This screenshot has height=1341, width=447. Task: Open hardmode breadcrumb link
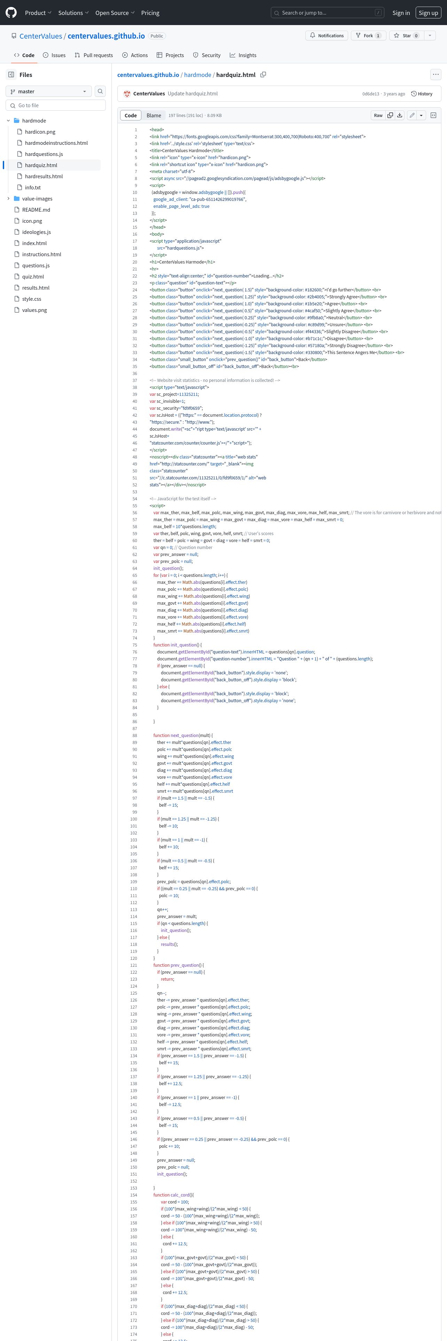[x=198, y=75]
